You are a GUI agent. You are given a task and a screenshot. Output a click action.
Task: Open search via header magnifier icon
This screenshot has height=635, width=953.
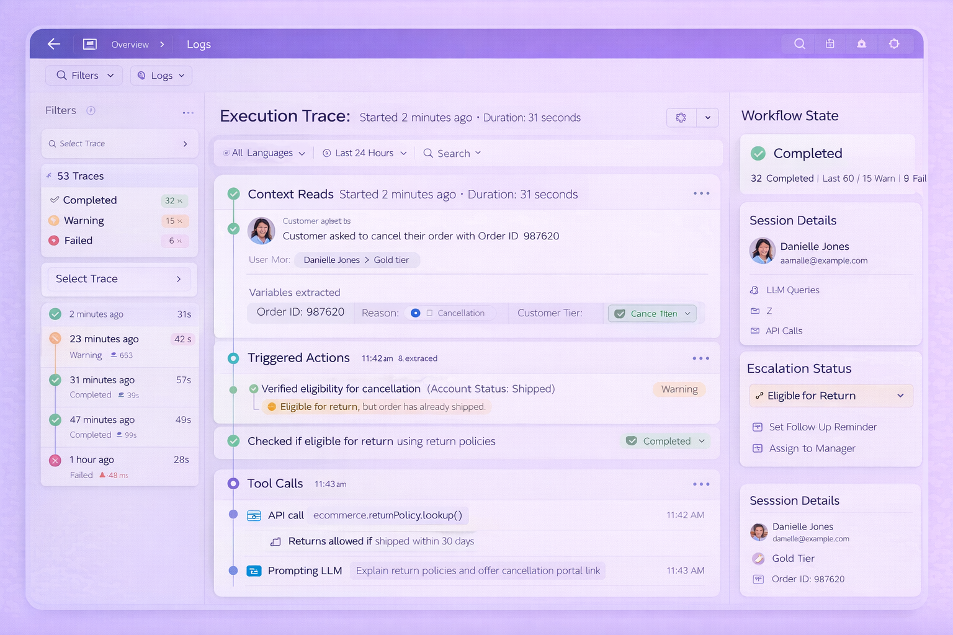(x=800, y=44)
